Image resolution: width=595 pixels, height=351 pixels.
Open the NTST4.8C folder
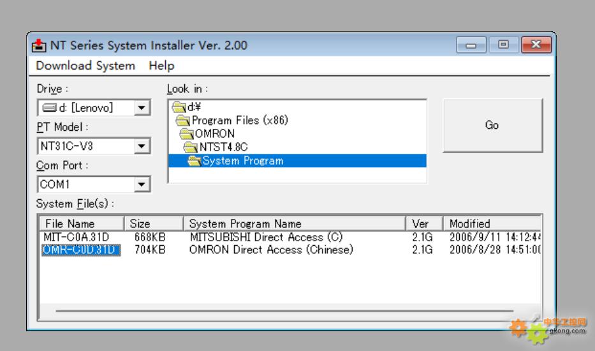[x=223, y=147]
